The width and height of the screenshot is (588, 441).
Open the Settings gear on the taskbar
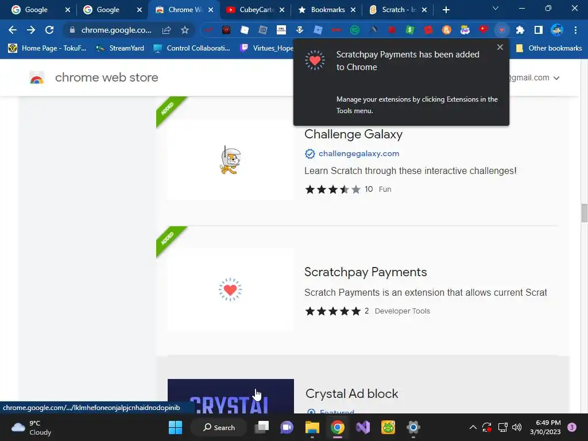413,427
